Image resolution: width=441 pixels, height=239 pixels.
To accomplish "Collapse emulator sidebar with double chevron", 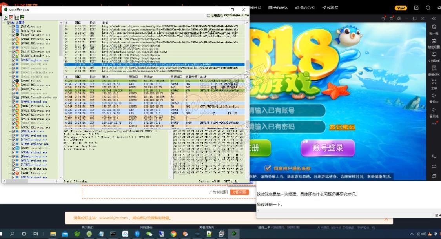I will coord(434,18).
